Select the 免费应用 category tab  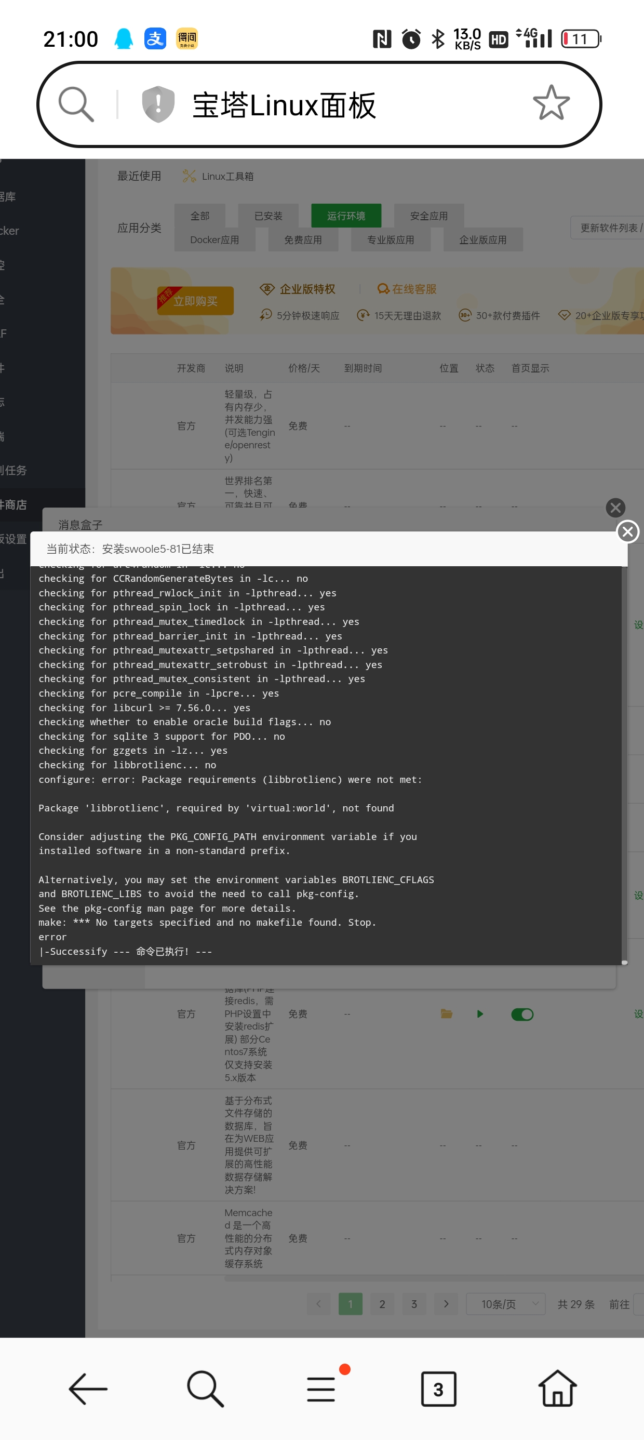pos(303,240)
